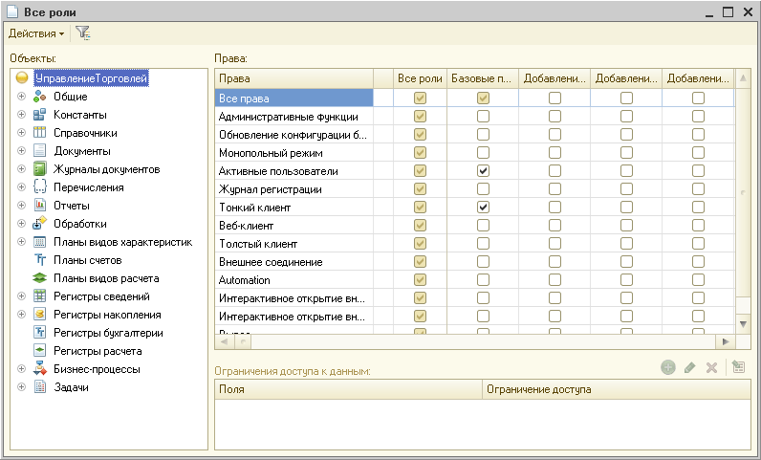Expand the Справочники tree node
The height and width of the screenshot is (460, 761).
(21, 133)
